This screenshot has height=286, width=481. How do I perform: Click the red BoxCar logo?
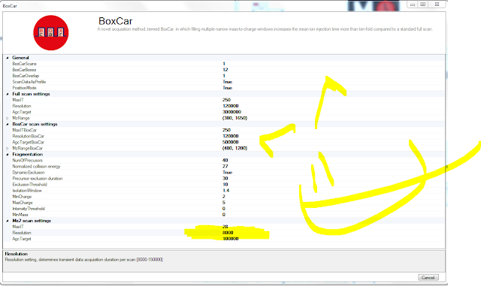tap(51, 33)
